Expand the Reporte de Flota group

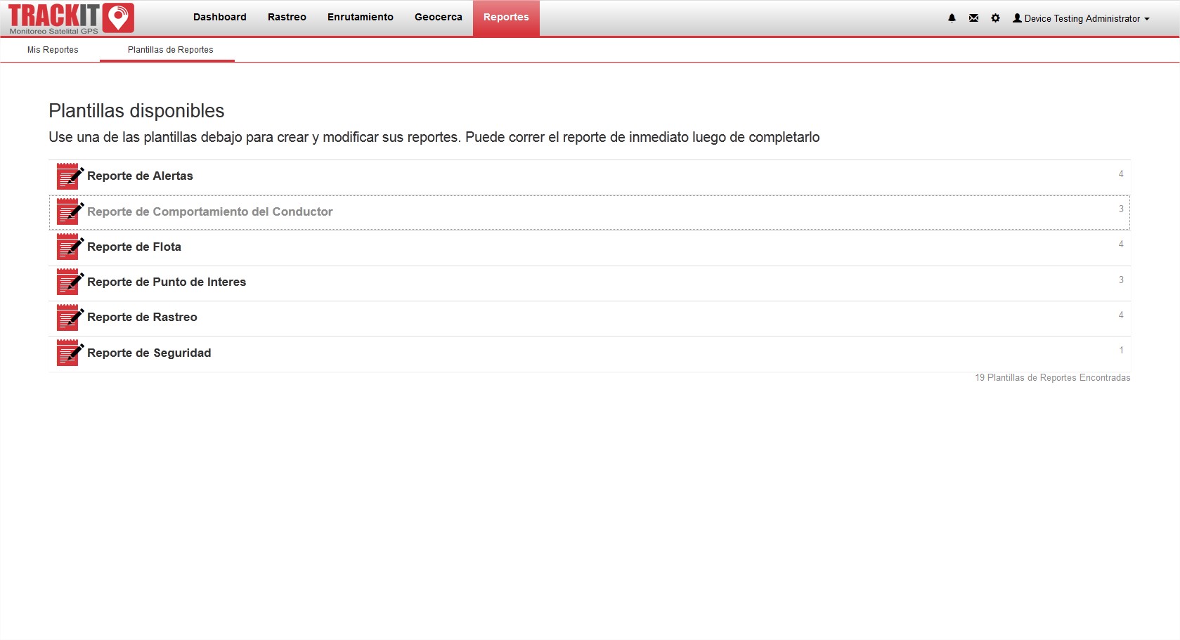(134, 247)
